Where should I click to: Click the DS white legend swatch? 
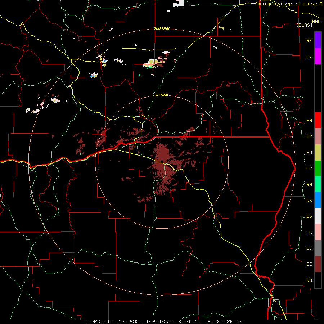click(318, 216)
